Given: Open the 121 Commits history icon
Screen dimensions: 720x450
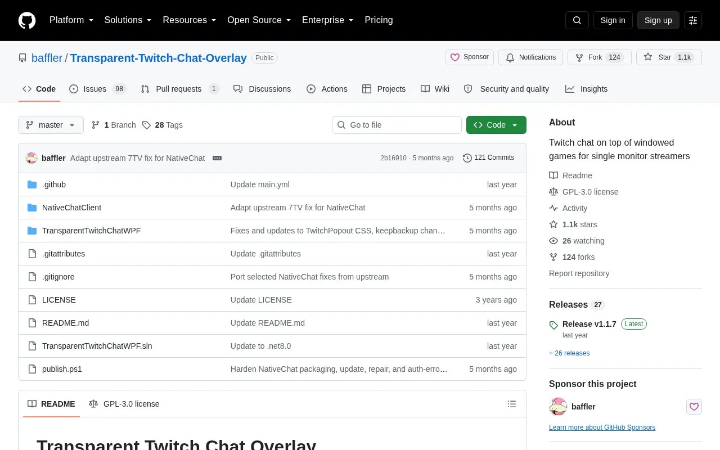Looking at the screenshot, I should (467, 158).
